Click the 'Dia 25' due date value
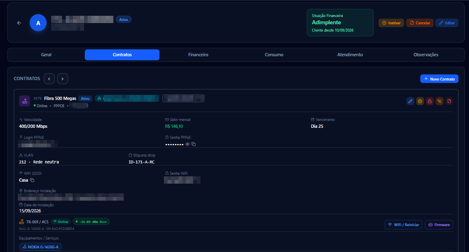 tap(317, 126)
